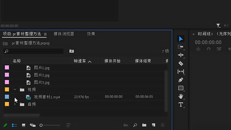Click the create search bin icon
Screen dimensions: 231x130
coord(72,51)
